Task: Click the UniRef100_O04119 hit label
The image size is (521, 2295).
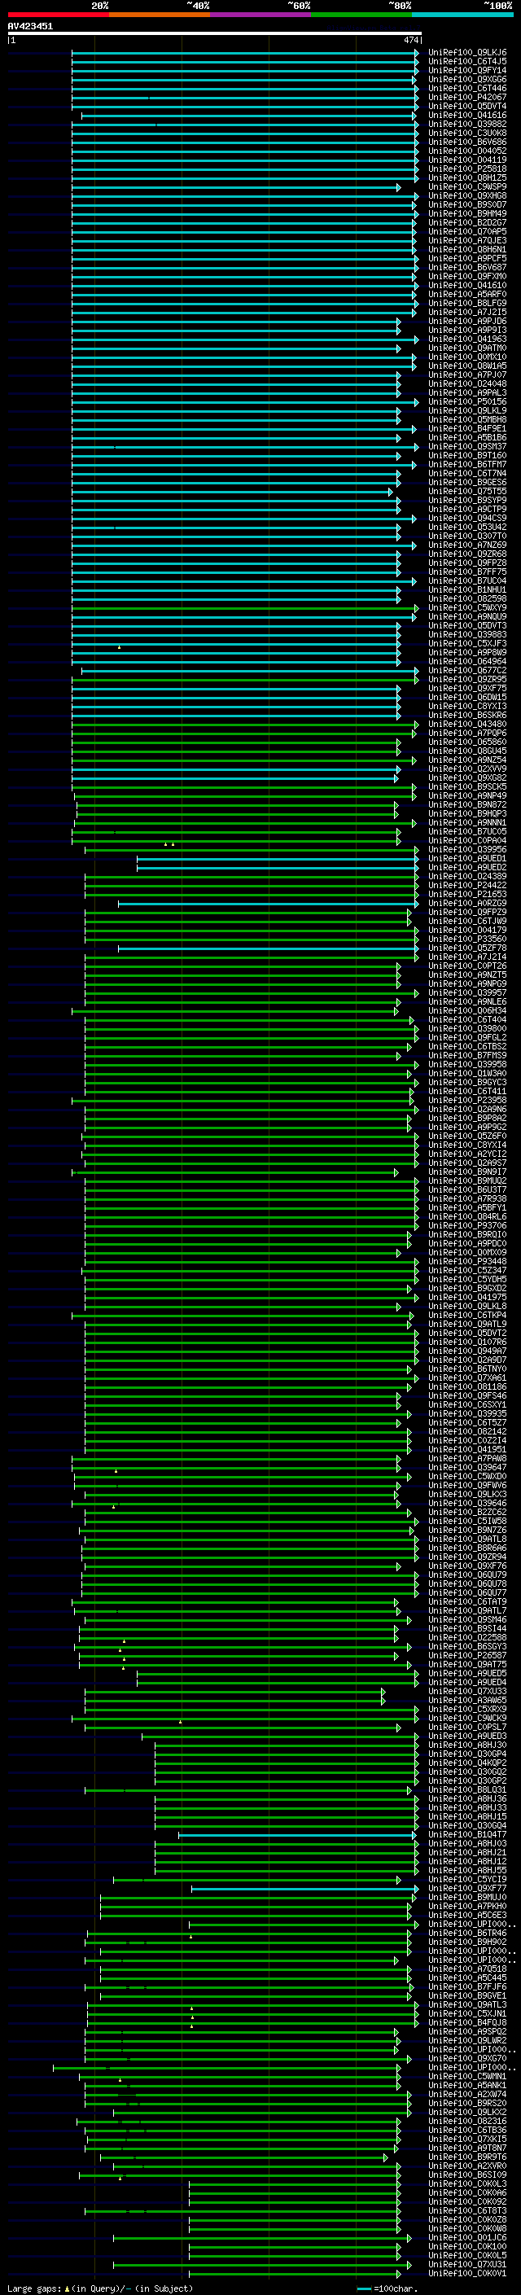Action: 467,160
